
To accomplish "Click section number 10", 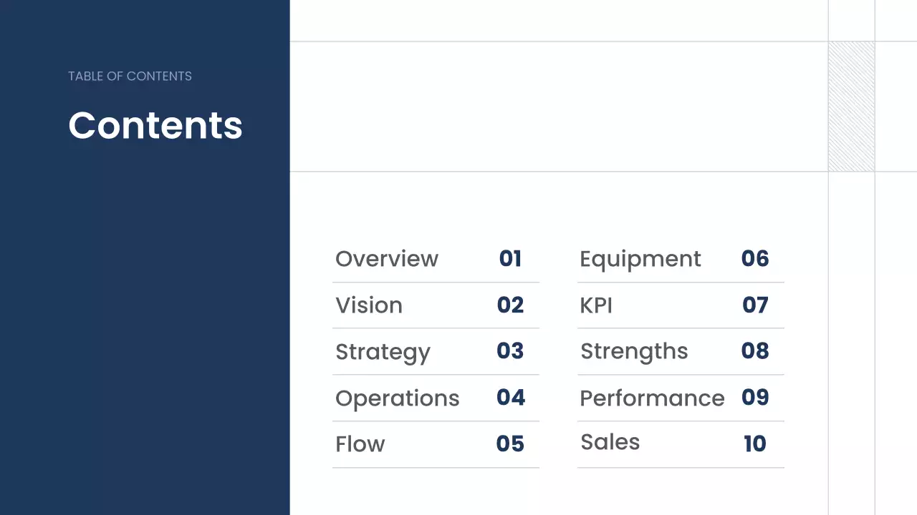I will (x=755, y=444).
